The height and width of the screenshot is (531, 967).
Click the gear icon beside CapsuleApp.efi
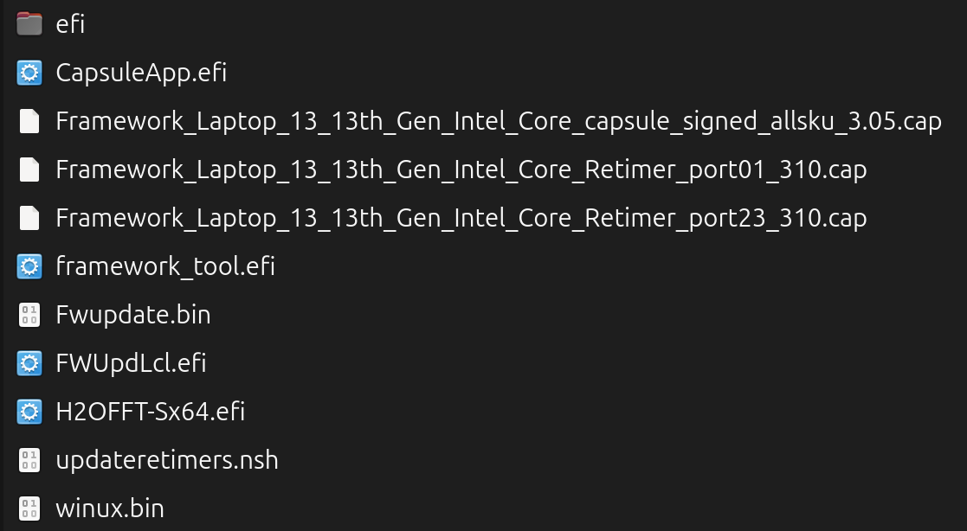tap(29, 73)
